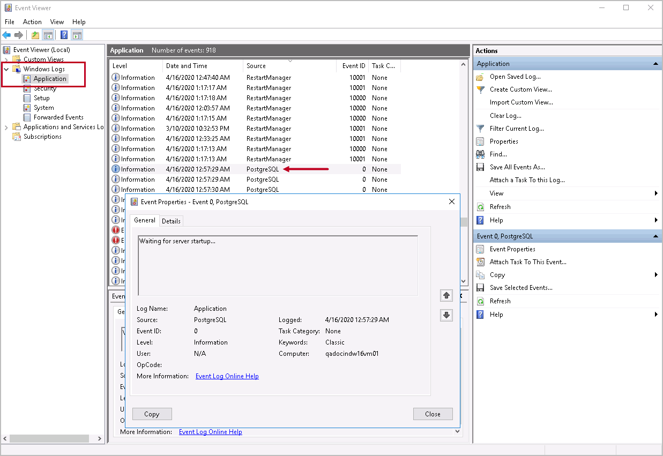This screenshot has width=663, height=456.
Task: Expand Applications and Services Logs in the tree
Action: 6,126
